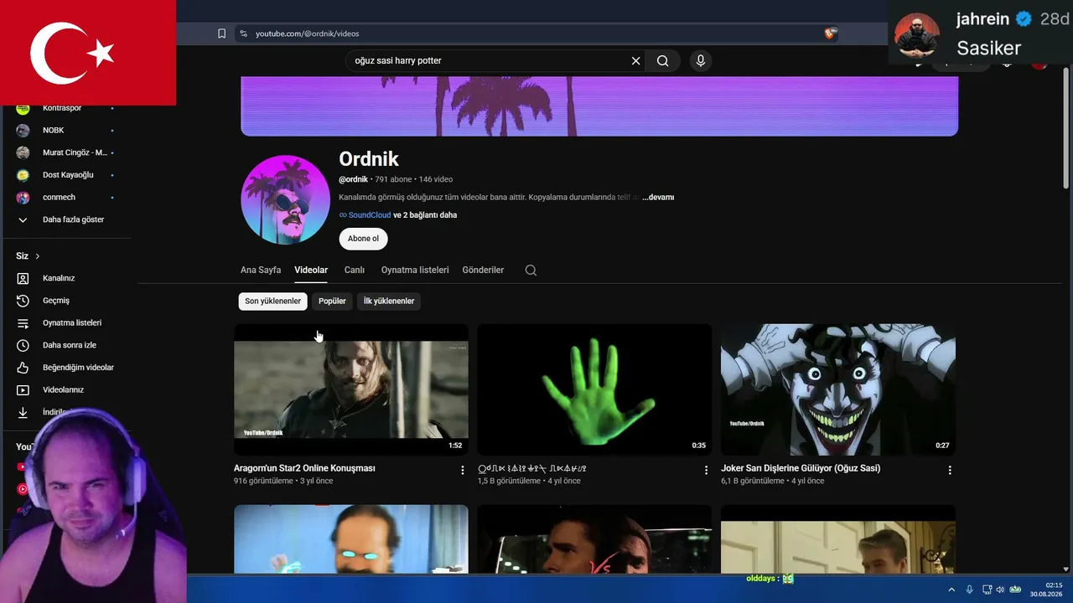
Task: Play the Joker video thumbnail
Action: tap(838, 390)
